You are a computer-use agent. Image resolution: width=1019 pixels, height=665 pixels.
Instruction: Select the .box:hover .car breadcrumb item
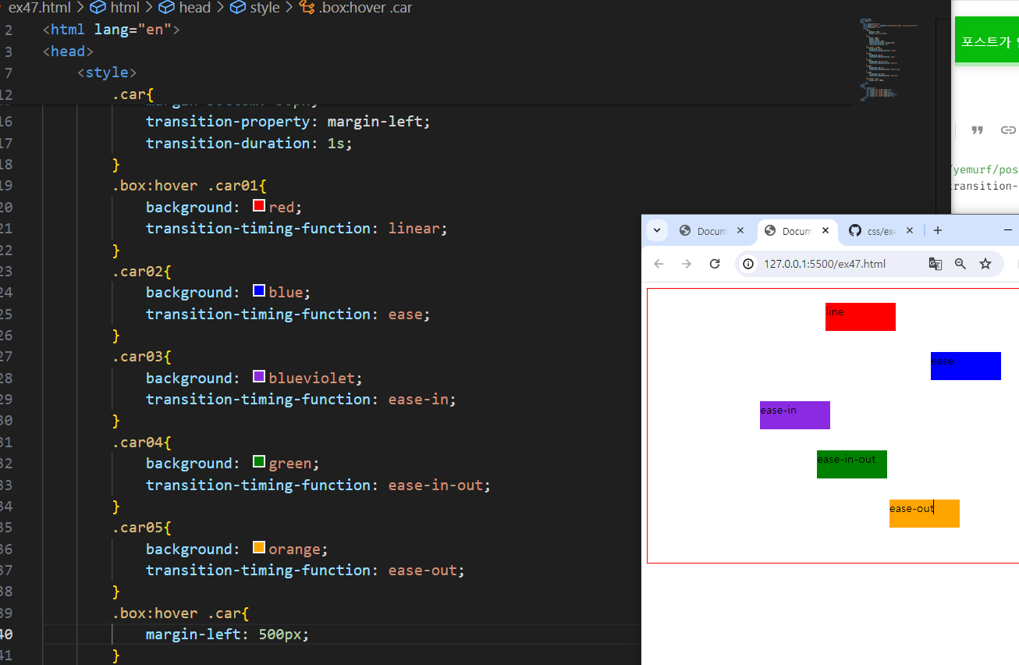point(365,8)
